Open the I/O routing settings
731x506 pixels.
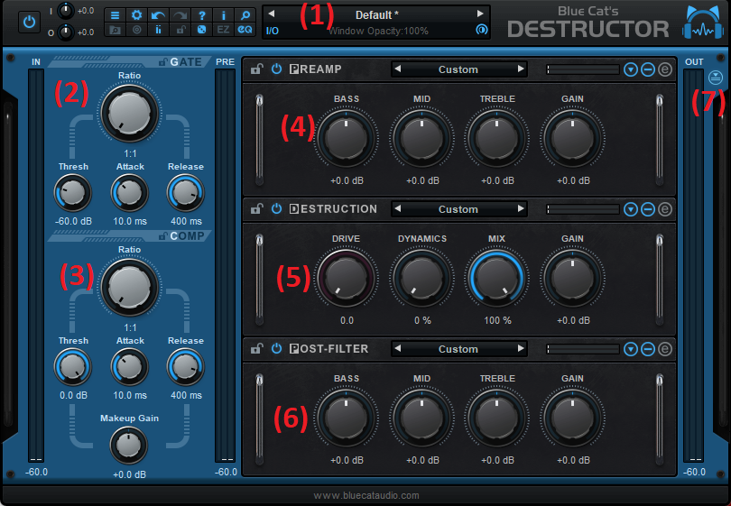(273, 31)
